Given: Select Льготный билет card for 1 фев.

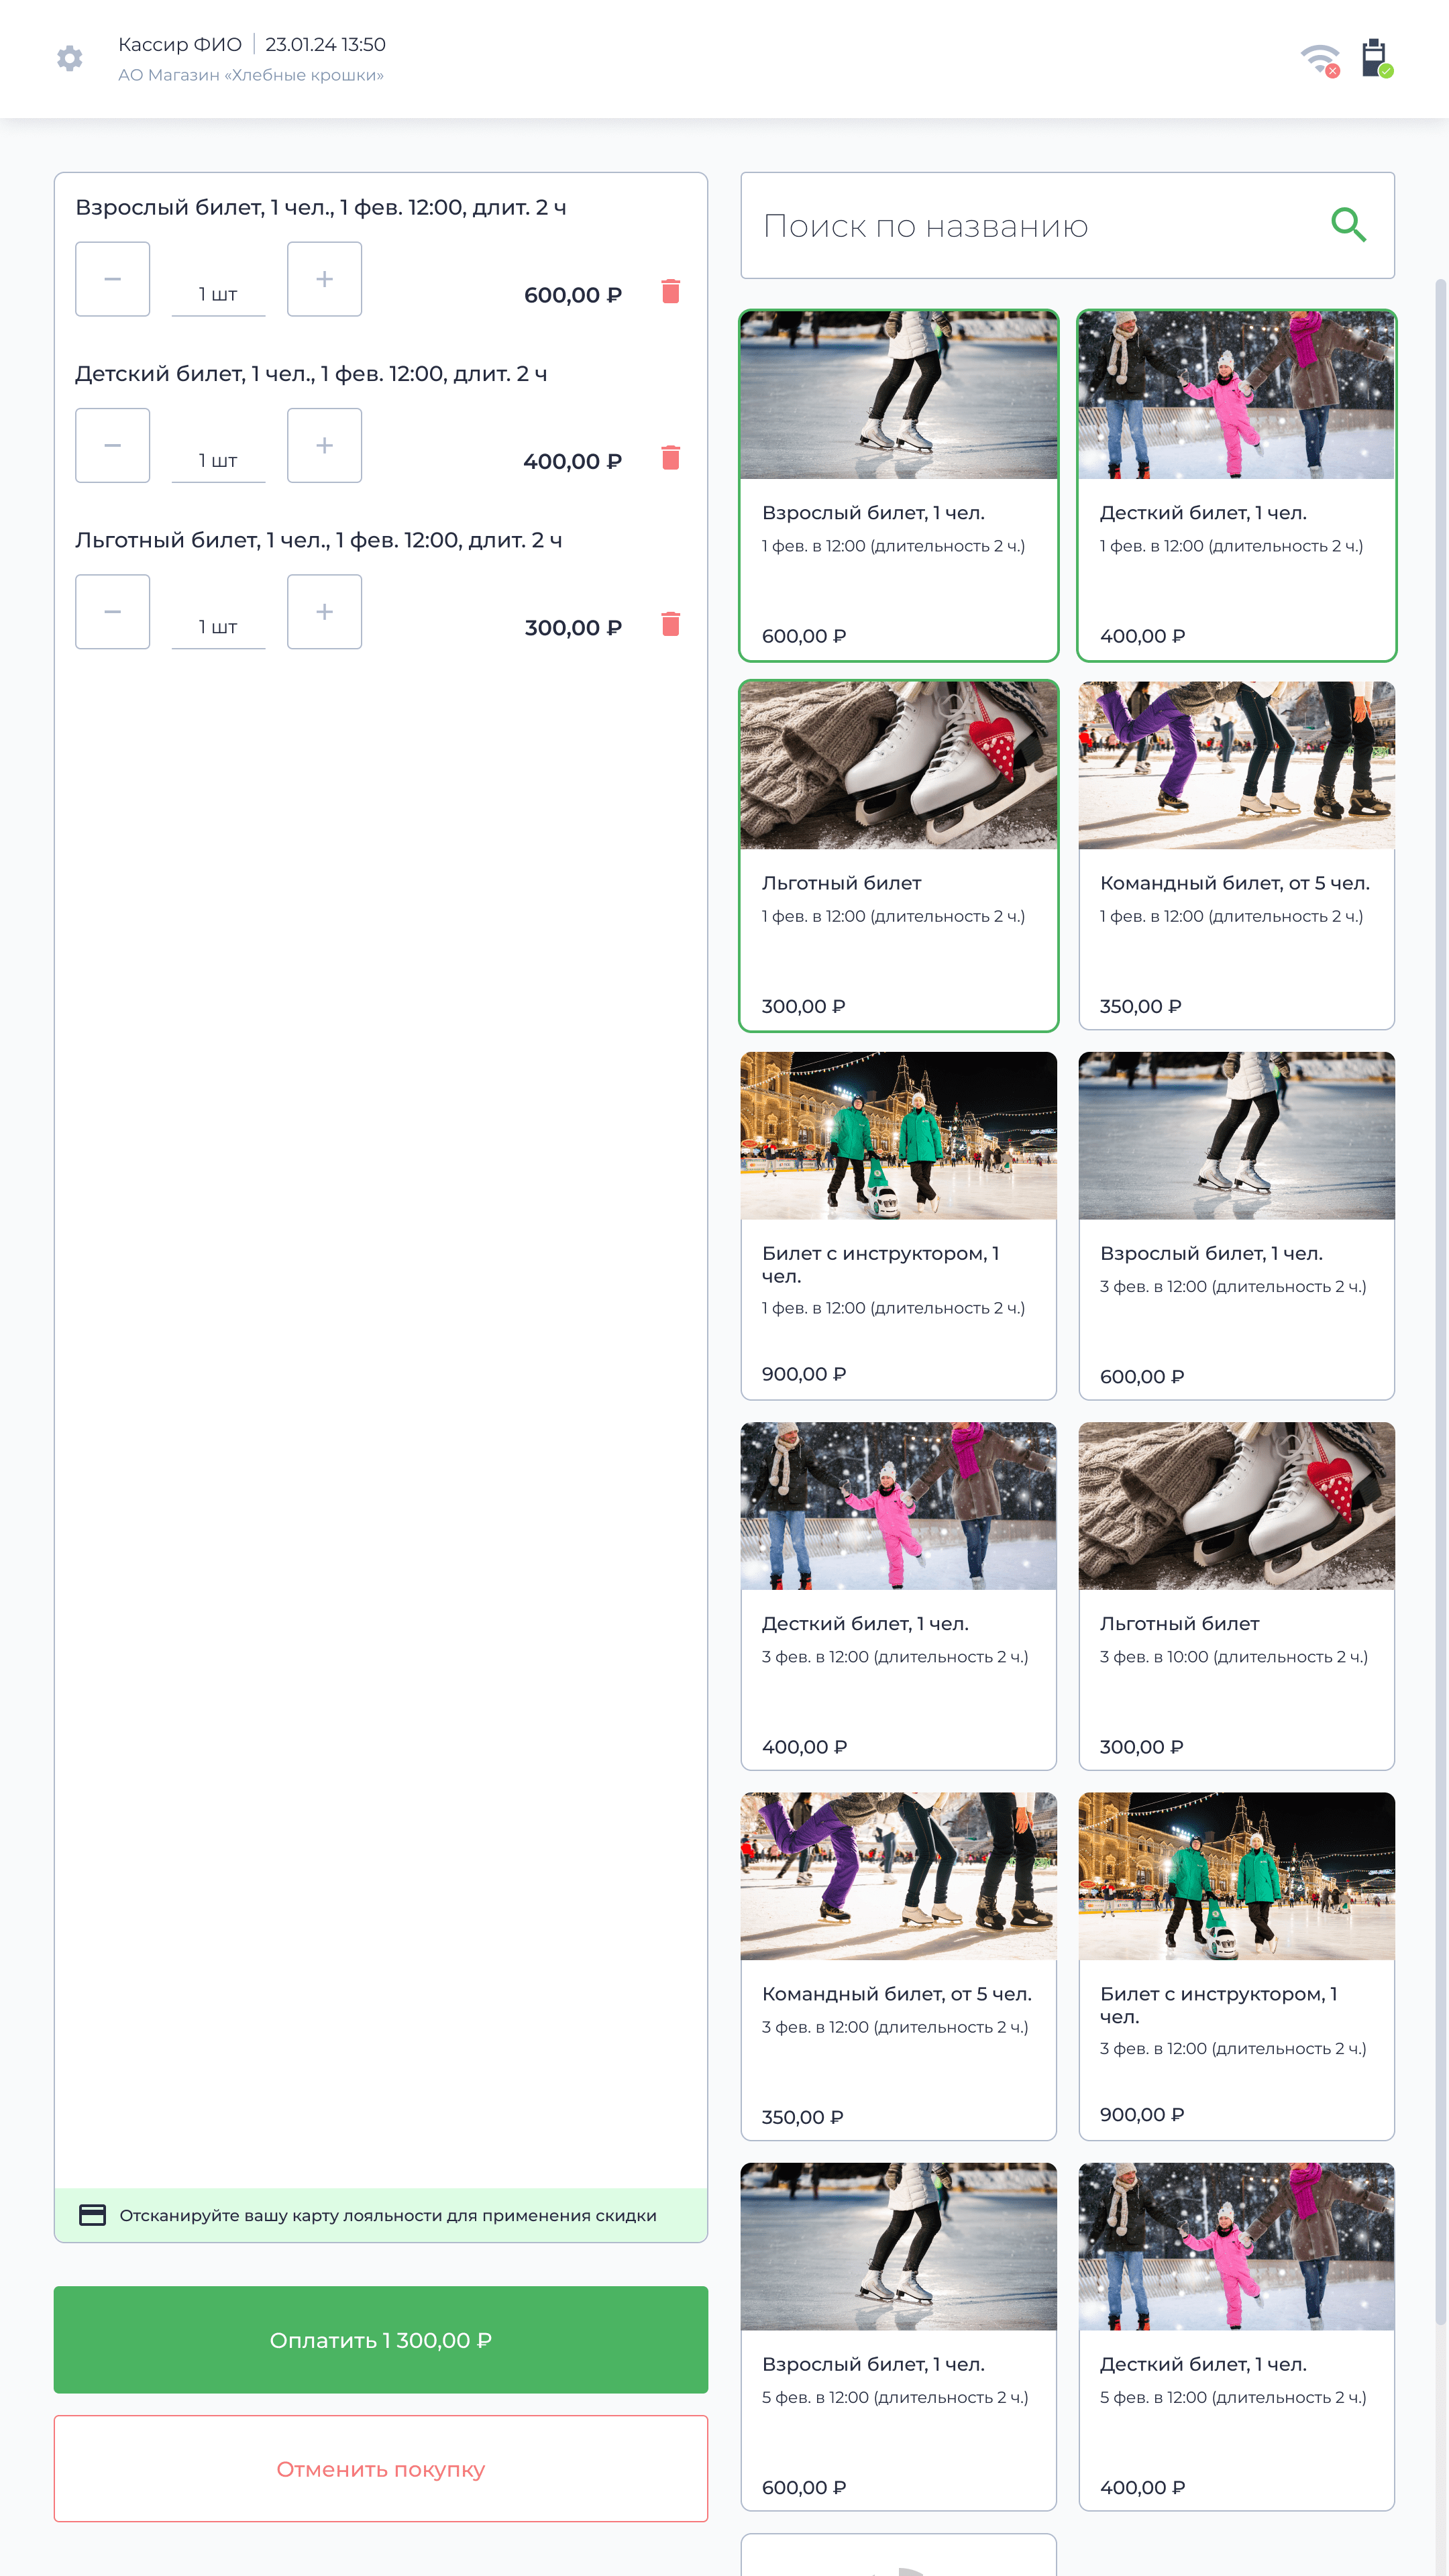Looking at the screenshot, I should pyautogui.click(x=898, y=856).
